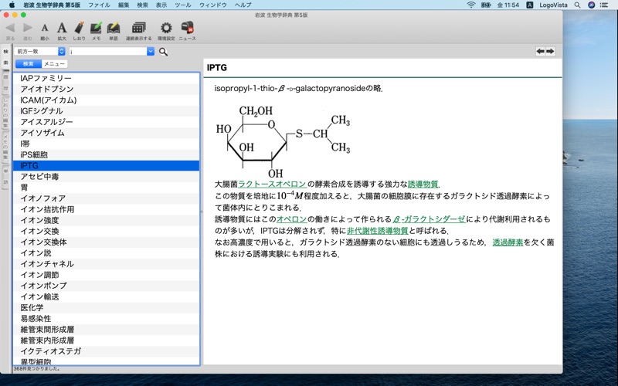This screenshot has height=386, width=618.
Task: Add a bookmark with the しおり icon
Action: pos(80,29)
